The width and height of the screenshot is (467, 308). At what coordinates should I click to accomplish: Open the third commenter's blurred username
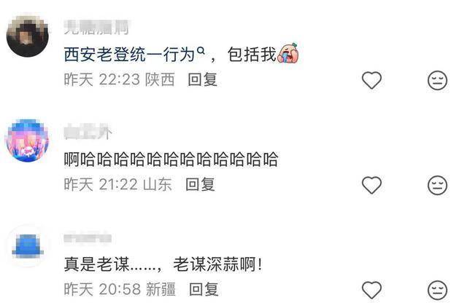[88, 238]
